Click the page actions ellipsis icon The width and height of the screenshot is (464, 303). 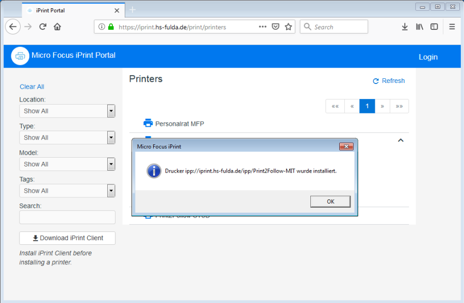pos(262,26)
